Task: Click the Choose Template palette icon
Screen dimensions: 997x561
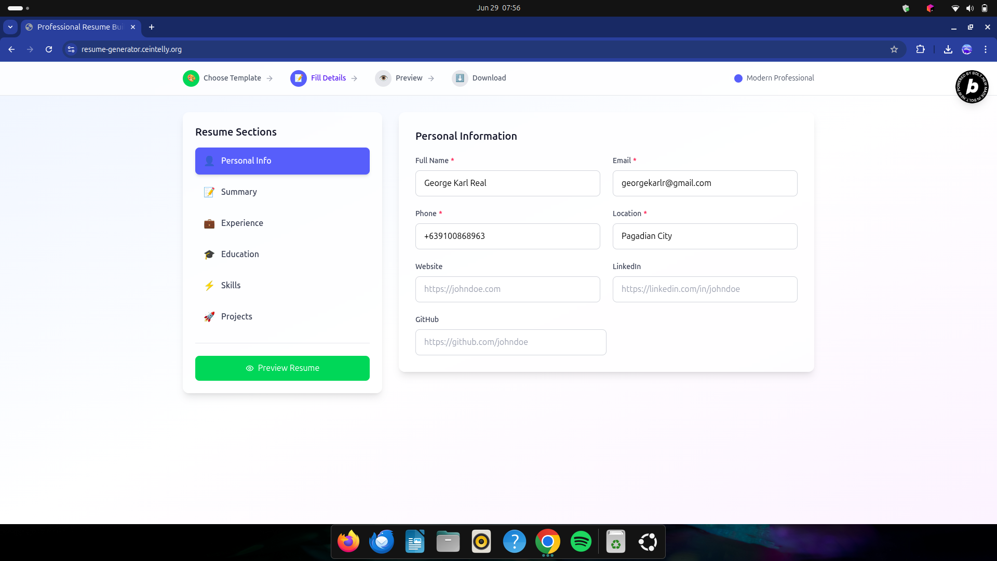Action: pos(191,78)
